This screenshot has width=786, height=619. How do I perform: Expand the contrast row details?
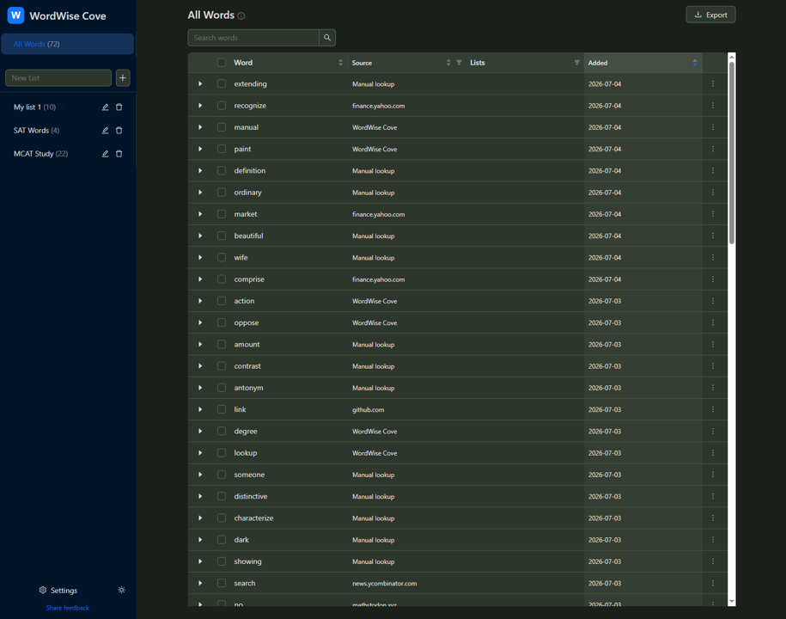[x=200, y=365]
